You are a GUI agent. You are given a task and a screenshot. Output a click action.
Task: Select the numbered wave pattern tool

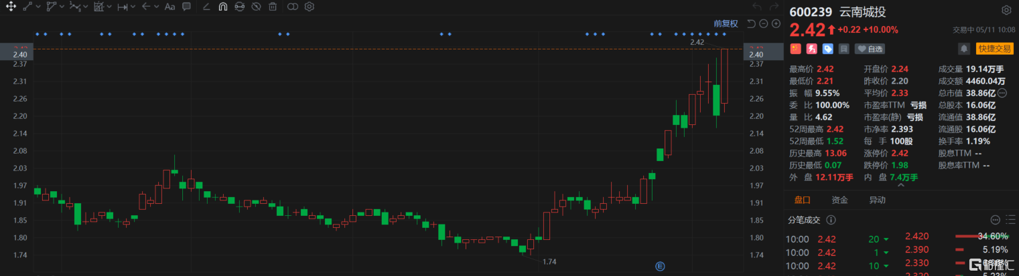[75, 7]
